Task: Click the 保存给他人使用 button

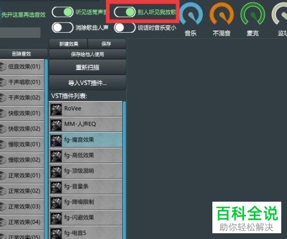Action: point(87,54)
